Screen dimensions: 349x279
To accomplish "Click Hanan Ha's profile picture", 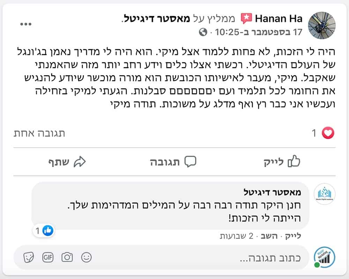I will 321,25.
